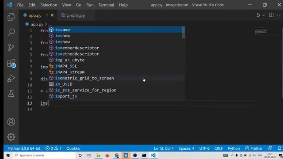The width and height of the screenshot is (283, 159).
Task: Expand the run options dropdown arrow
Action: coord(264,15)
